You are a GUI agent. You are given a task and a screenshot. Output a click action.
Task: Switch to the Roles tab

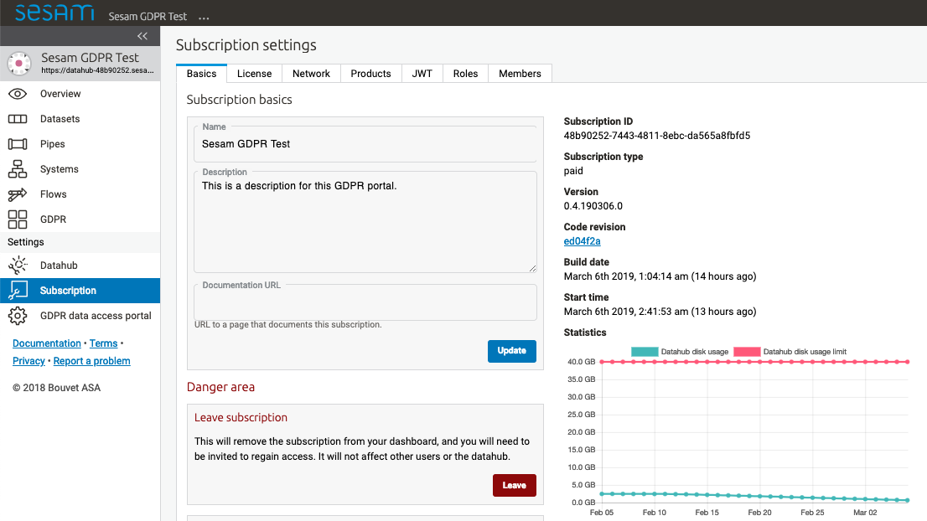[465, 73]
